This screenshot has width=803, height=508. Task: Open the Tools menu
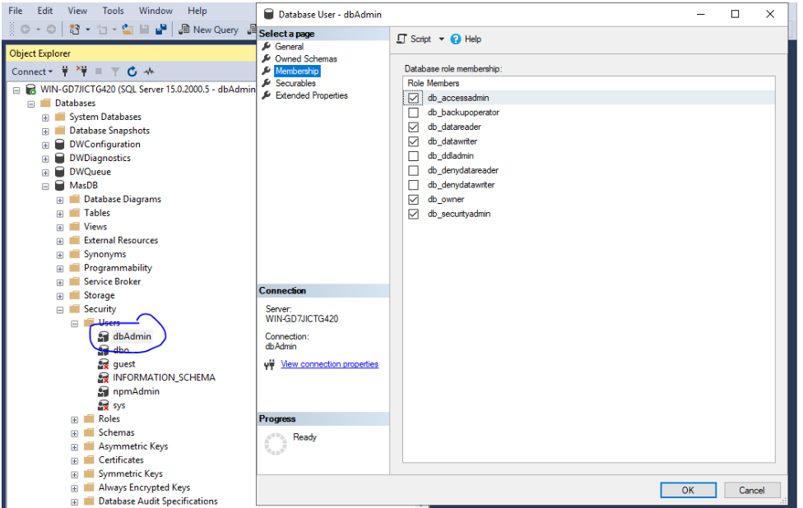(x=113, y=11)
